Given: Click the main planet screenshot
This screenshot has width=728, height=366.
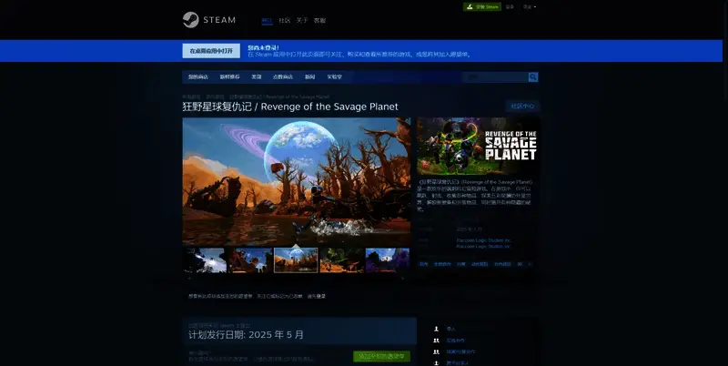Looking at the screenshot, I should click(x=297, y=181).
